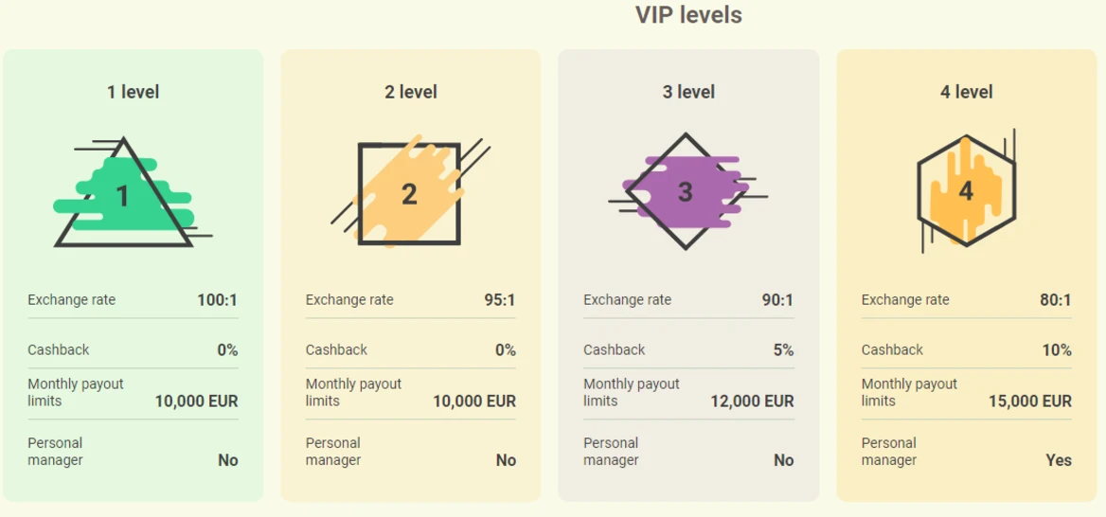Click the 100:1 exchange rate value
The height and width of the screenshot is (517, 1106).
[217, 300]
